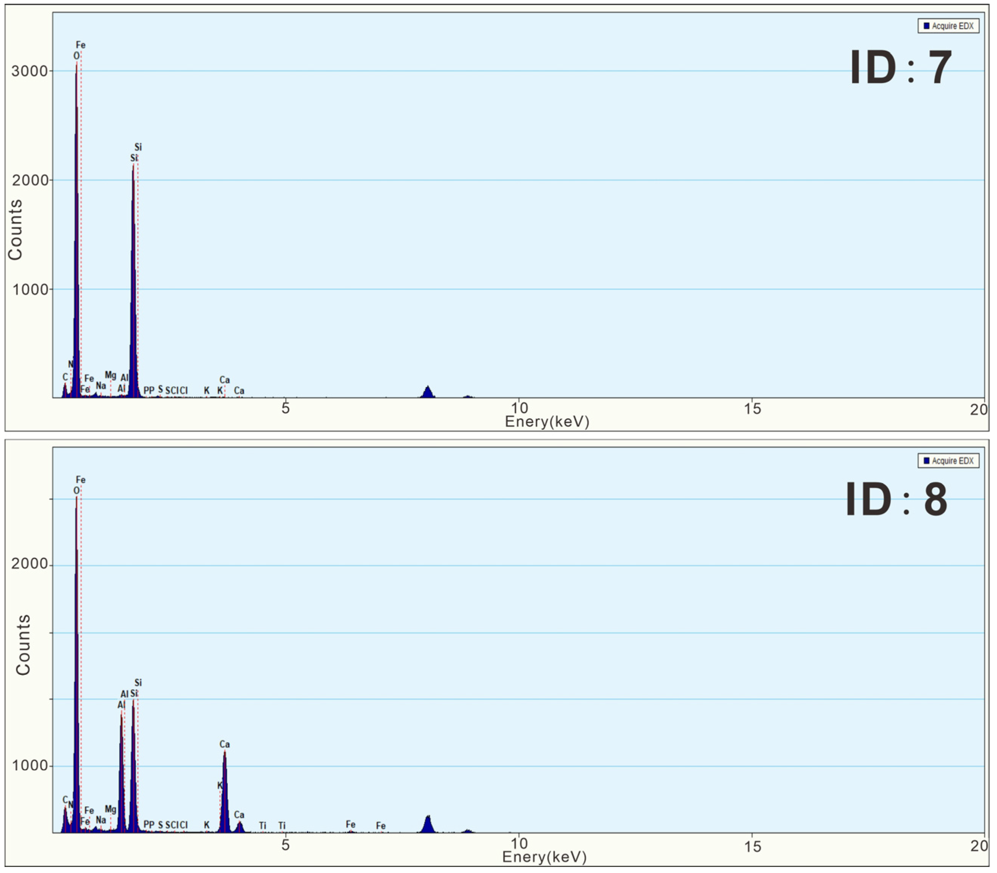Click the Na marker label in top spectrum

tap(101, 386)
